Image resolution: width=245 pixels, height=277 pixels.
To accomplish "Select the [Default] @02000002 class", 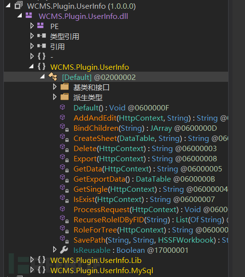I will [99, 77].
